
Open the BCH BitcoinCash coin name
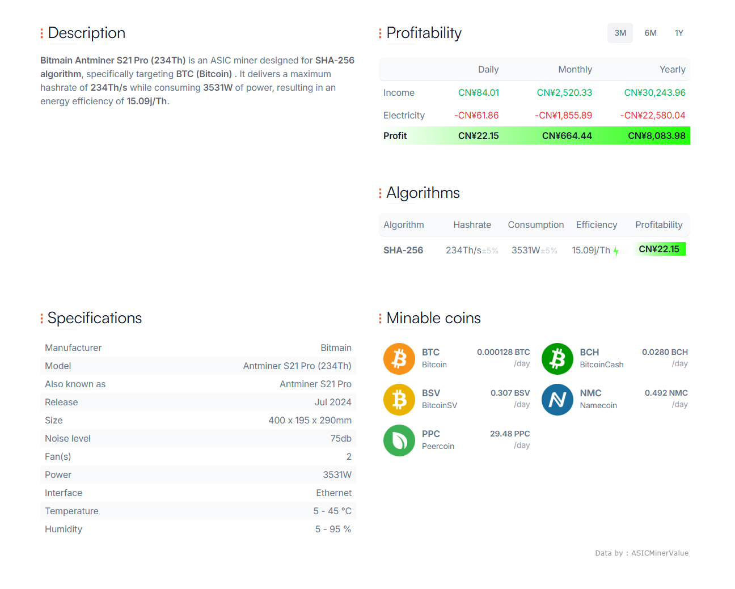click(x=602, y=358)
